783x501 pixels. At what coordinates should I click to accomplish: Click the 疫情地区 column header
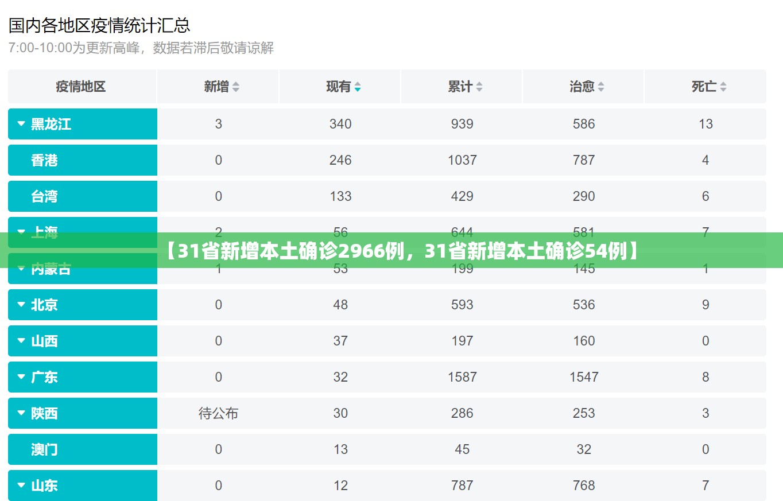(81, 87)
